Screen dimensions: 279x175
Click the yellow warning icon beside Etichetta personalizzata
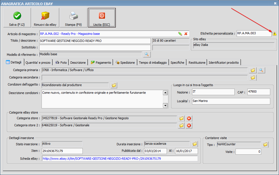pos(274,33)
